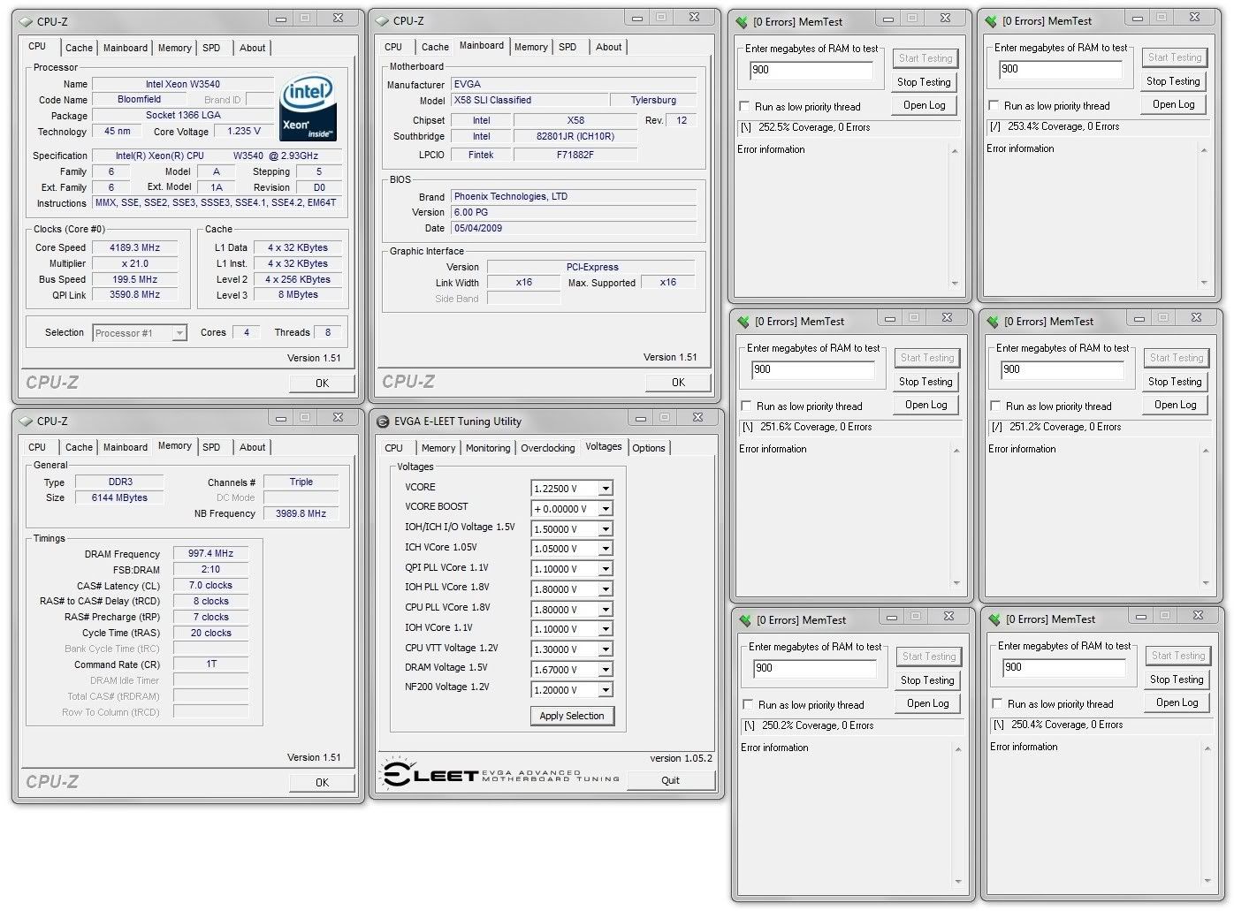Open QPI PLL VCore 1.1V dropdown
The image size is (1234, 911).
[x=606, y=569]
